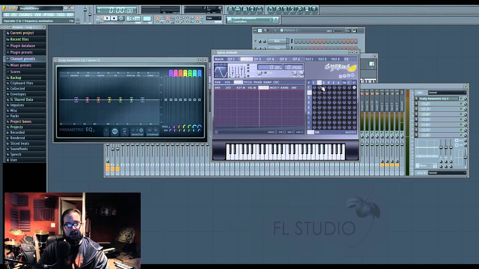Open the Line snap selector dropdown

[x=214, y=18]
